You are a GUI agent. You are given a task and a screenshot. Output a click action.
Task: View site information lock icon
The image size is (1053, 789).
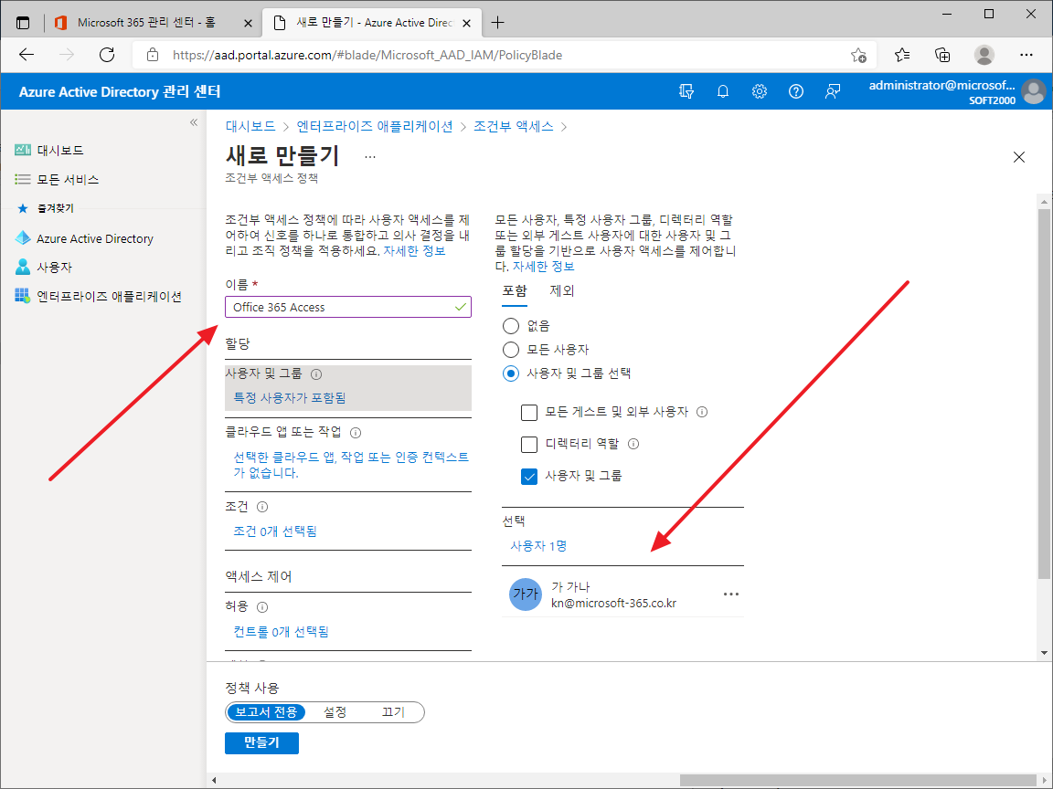pos(153,55)
